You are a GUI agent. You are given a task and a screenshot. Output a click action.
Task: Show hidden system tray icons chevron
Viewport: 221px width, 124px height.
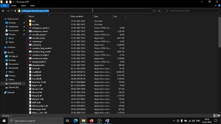tap(174, 121)
